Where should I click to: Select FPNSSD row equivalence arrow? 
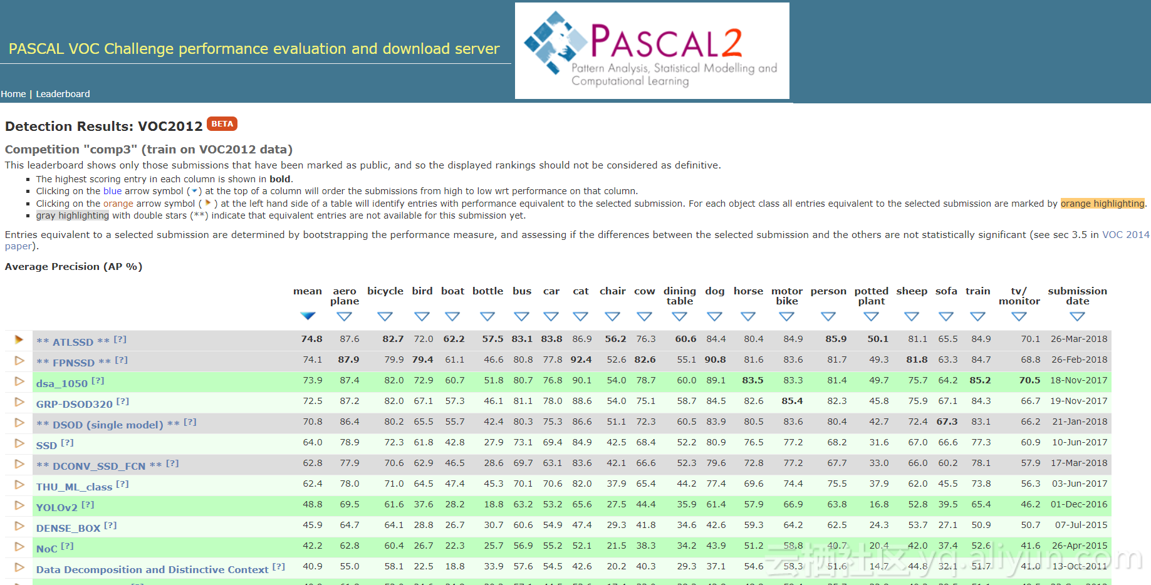tap(19, 360)
